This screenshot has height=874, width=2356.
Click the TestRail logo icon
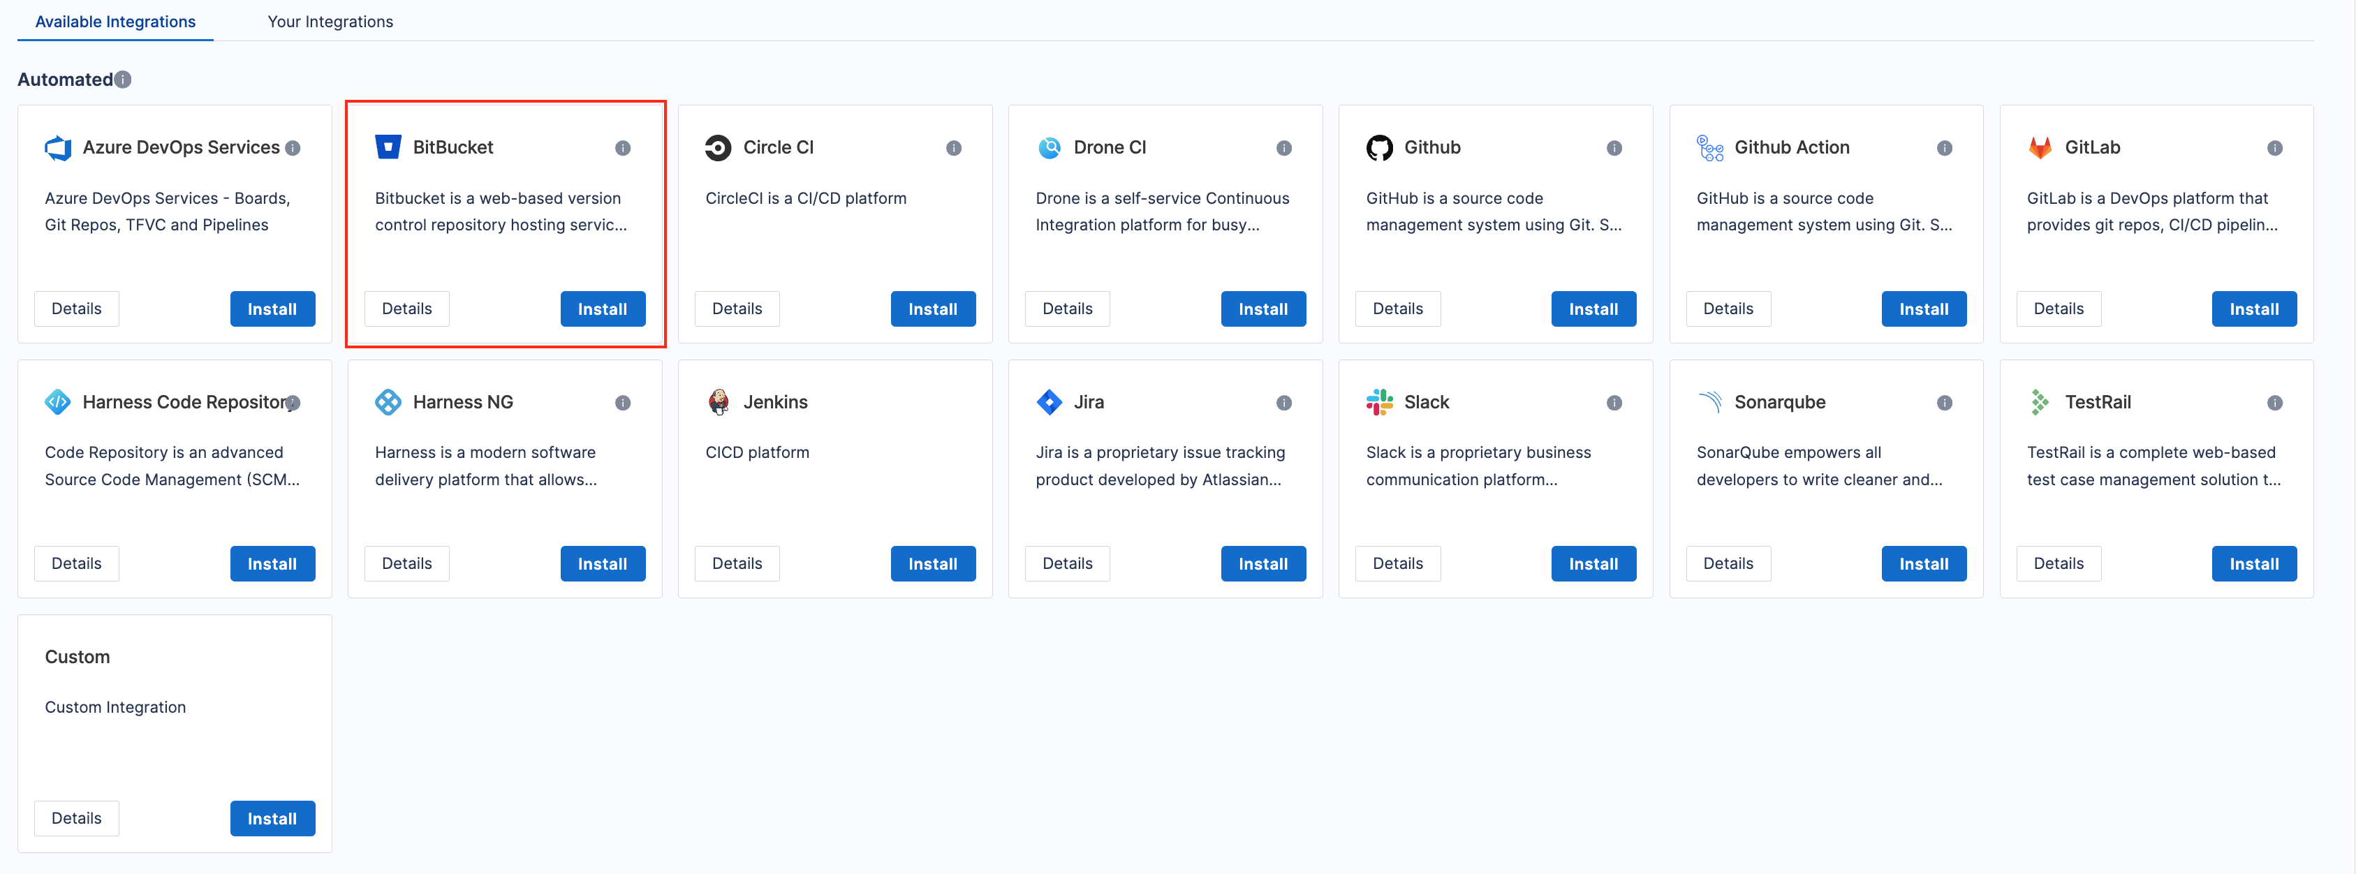[2040, 401]
